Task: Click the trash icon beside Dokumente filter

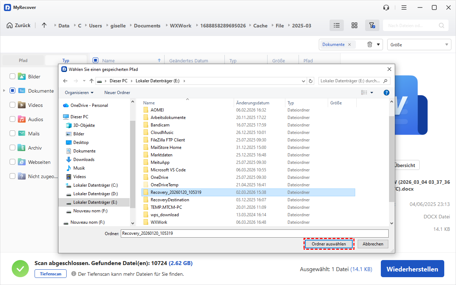Action: tap(370, 45)
